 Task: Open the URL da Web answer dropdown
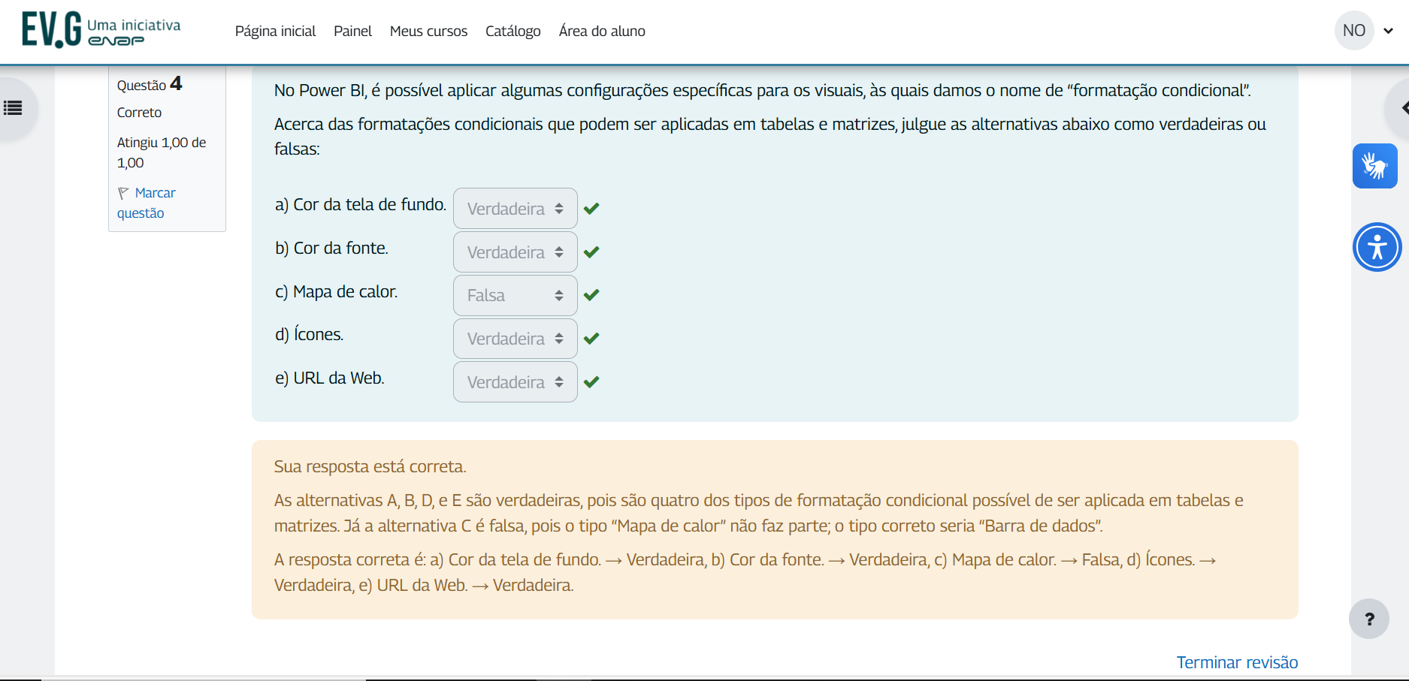tap(515, 382)
